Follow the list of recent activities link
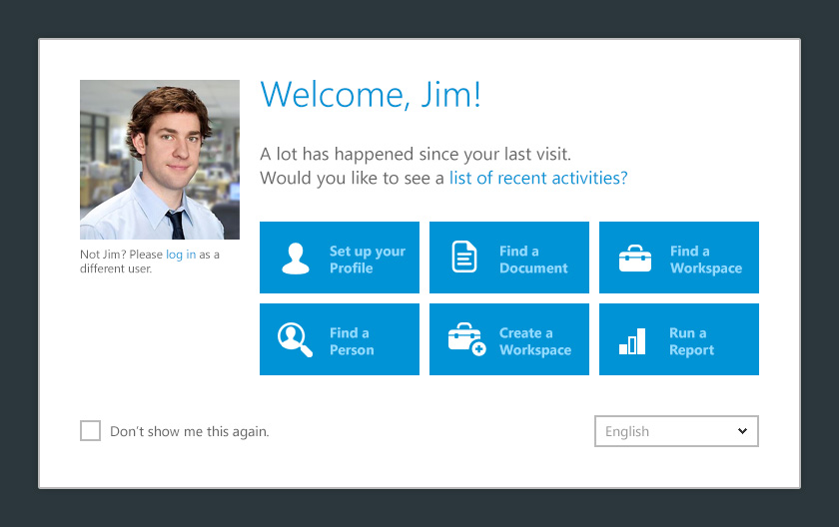Viewport: 839px width, 527px height. point(538,178)
